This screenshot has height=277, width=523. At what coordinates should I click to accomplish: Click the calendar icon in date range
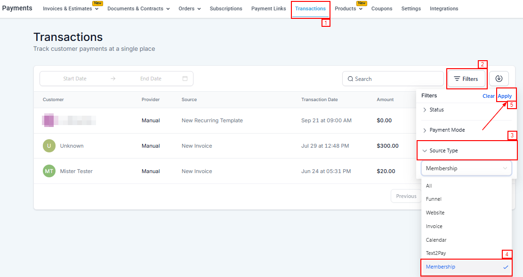[185, 79]
